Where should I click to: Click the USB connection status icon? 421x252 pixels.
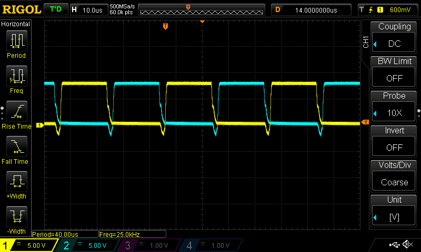point(394,244)
